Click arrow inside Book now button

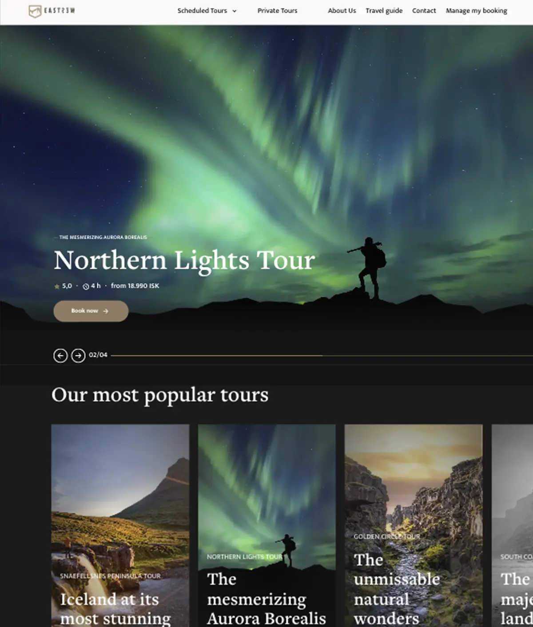(x=106, y=311)
